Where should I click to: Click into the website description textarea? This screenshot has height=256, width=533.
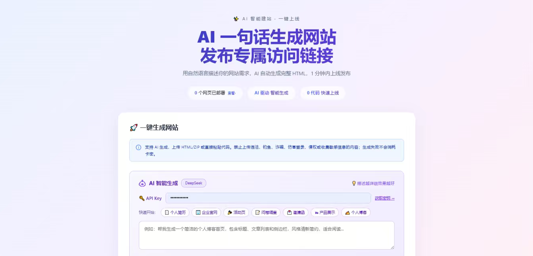[x=266, y=235]
